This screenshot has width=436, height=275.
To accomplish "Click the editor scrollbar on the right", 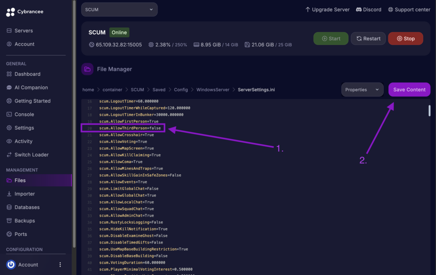I will click(430, 111).
